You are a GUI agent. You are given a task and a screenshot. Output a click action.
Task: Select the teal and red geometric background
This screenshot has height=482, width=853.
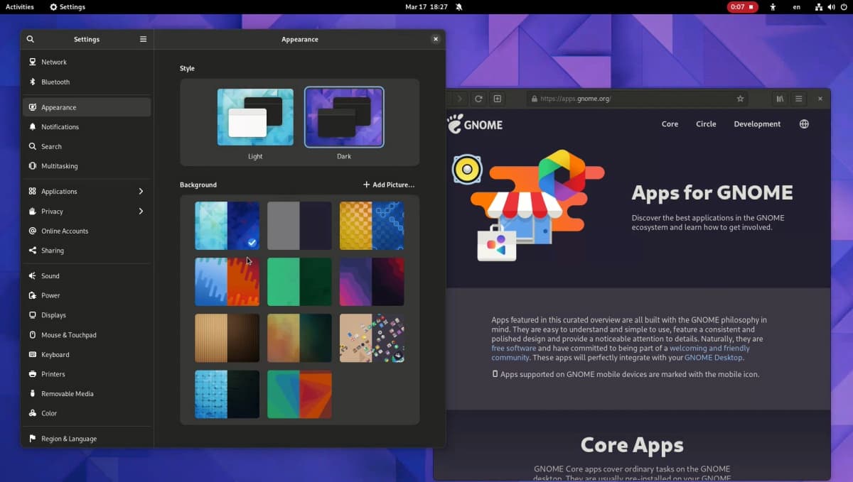(x=299, y=394)
